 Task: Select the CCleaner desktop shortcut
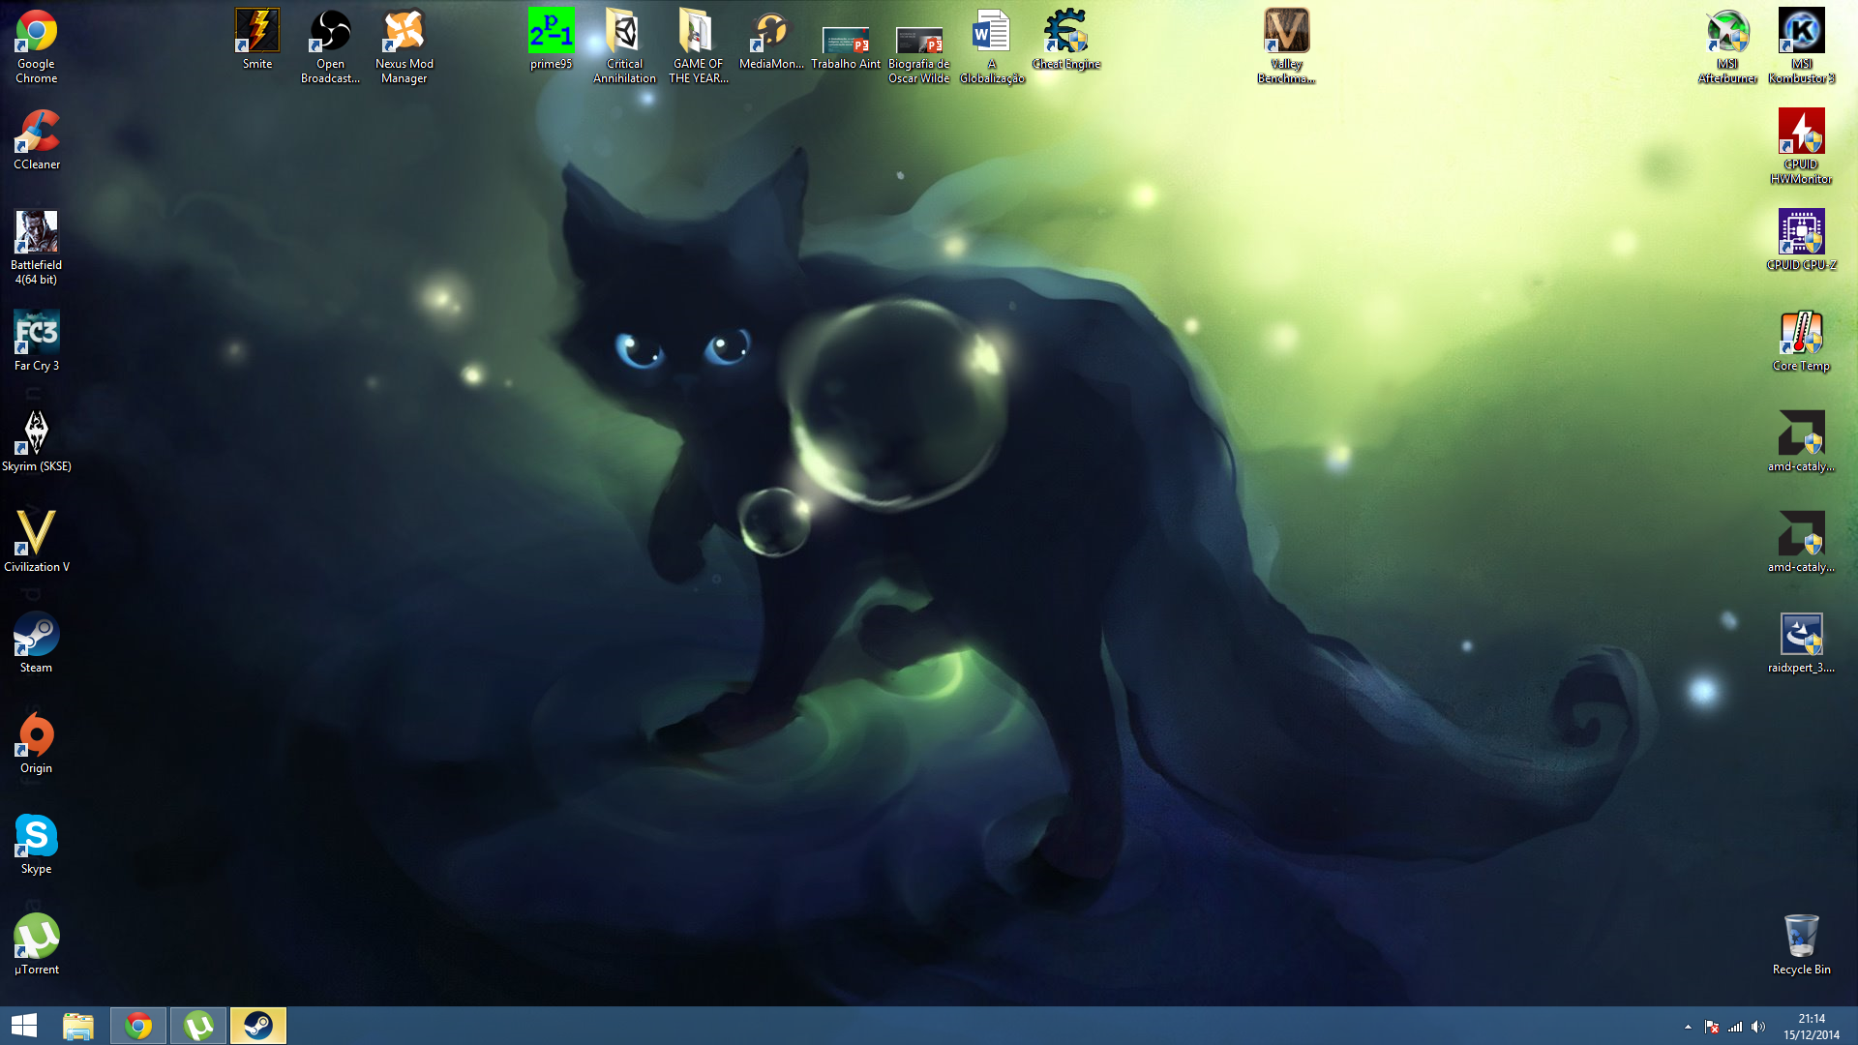[36, 134]
